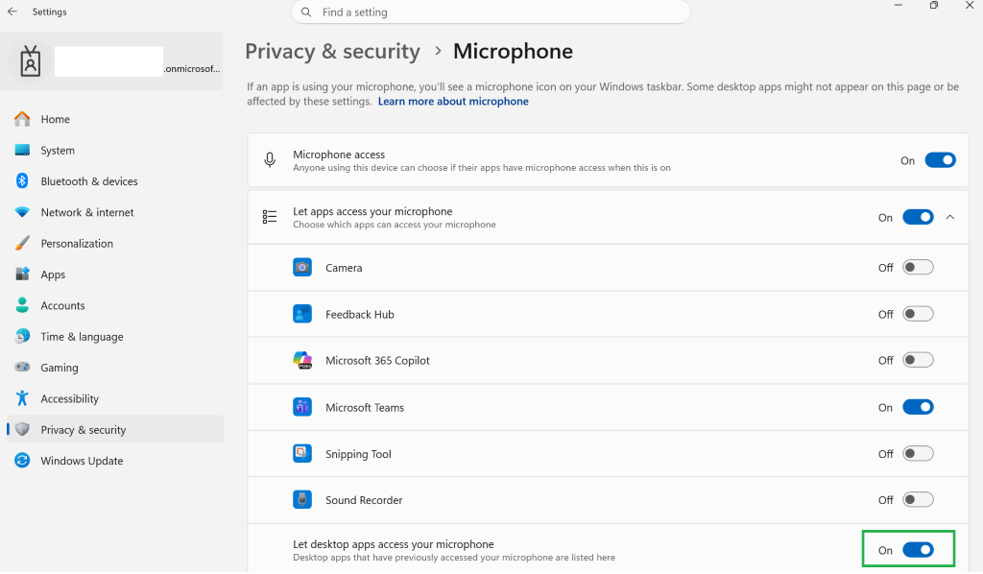Image resolution: width=983 pixels, height=574 pixels.
Task: Click the Camera app icon
Action: coord(302,268)
